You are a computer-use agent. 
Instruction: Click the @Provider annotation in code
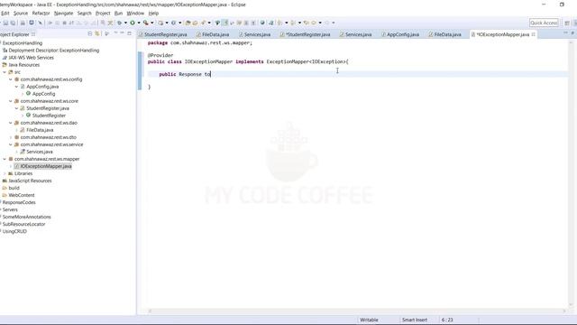tap(160, 55)
